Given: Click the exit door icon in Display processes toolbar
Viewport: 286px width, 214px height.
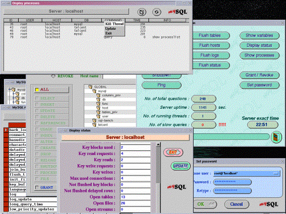Looking at the screenshot, I should tap(142, 12).
